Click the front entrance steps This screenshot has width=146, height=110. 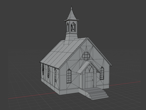tap(98, 94)
